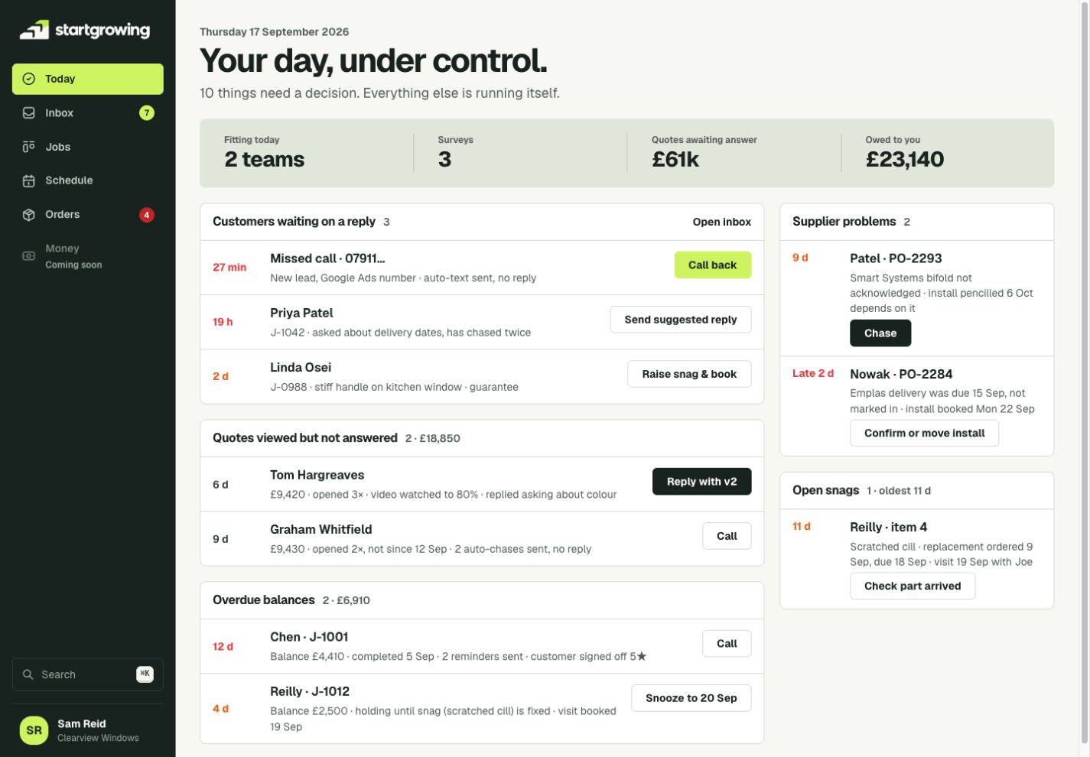Focus the sidebar Search field
This screenshot has width=1090, height=757.
coord(88,674)
